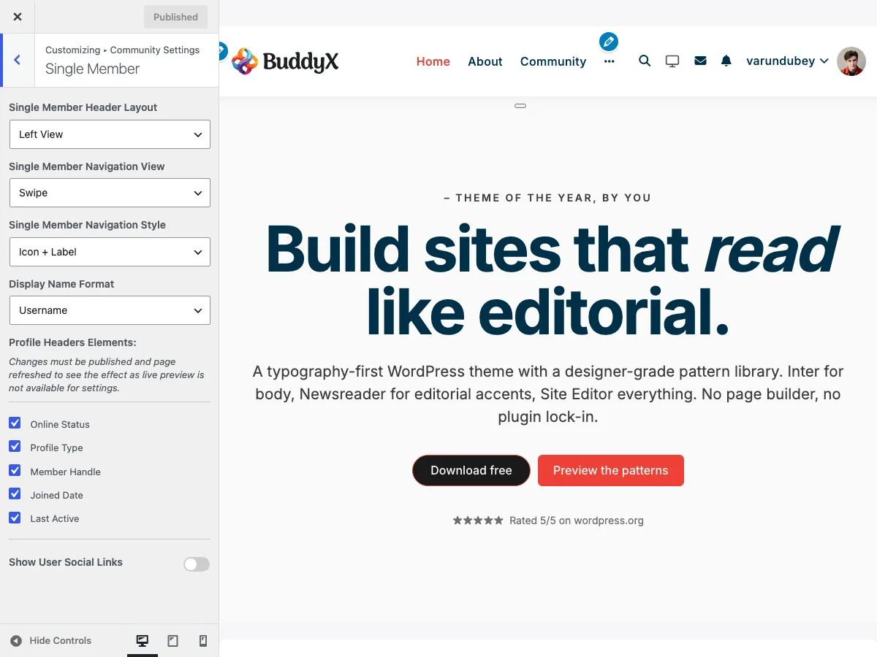
Task: Click the user avatar thumbnail
Action: point(851,61)
